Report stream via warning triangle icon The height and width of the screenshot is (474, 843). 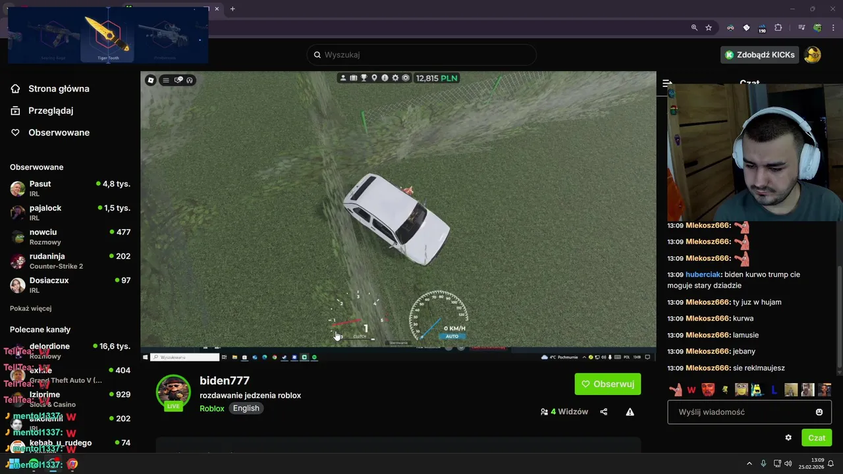pyautogui.click(x=630, y=412)
